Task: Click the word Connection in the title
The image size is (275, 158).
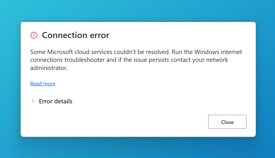Action: click(64, 35)
